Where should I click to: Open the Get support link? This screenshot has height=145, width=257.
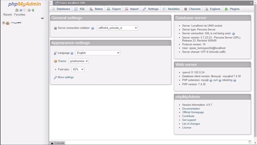pos(189,120)
